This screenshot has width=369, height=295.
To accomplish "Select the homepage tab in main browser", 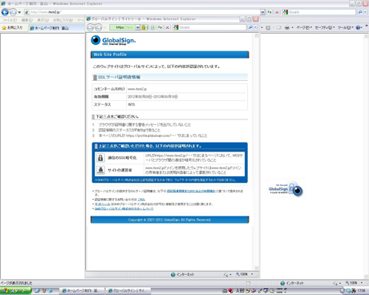I will coord(50,28).
